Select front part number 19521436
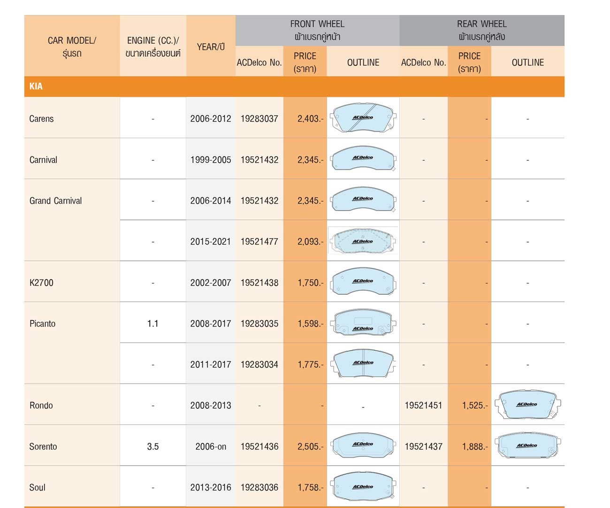 click(x=259, y=446)
